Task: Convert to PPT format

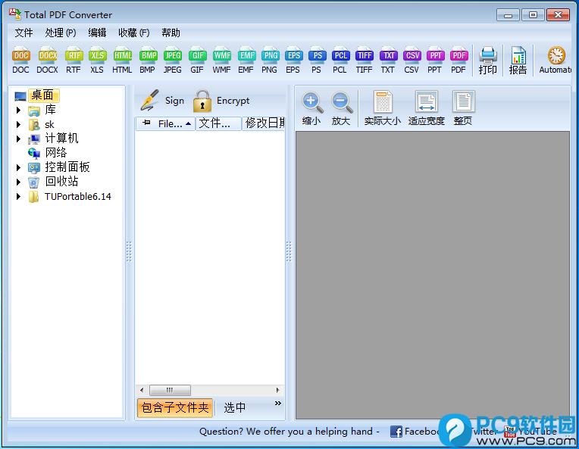Action: [435, 60]
